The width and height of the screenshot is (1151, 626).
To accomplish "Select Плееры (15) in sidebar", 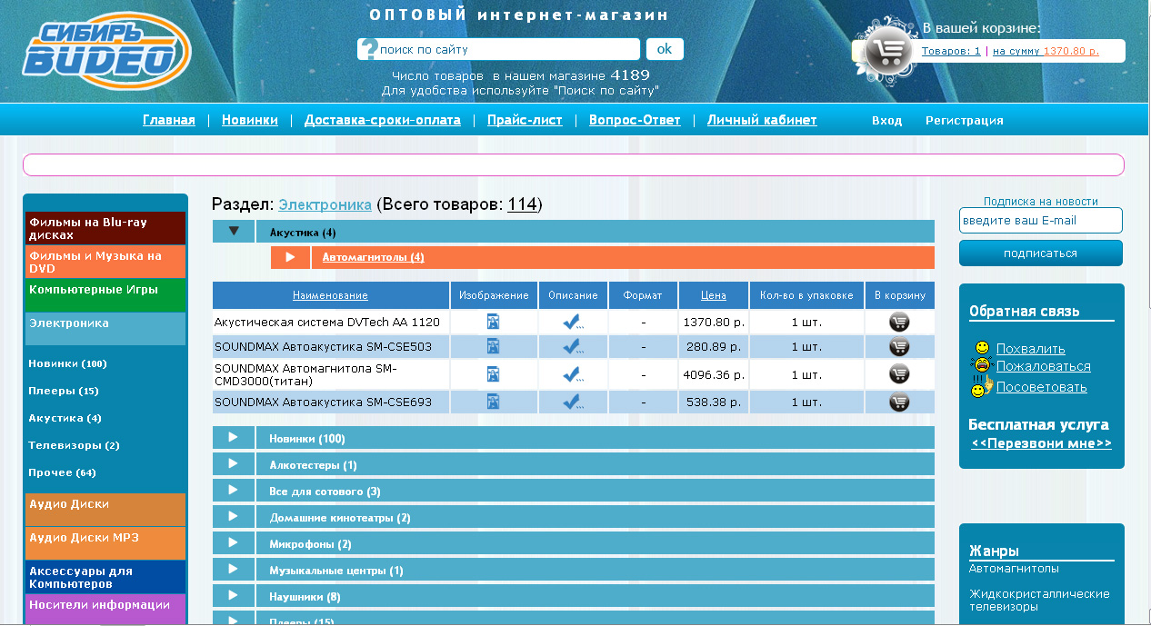I will point(64,391).
